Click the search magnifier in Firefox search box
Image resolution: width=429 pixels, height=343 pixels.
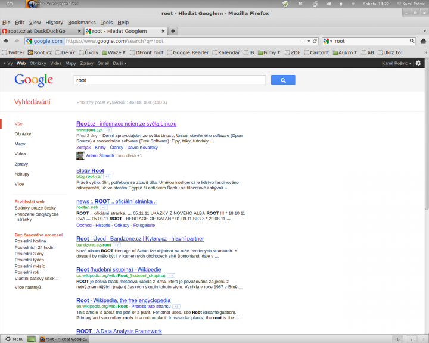(412, 41)
